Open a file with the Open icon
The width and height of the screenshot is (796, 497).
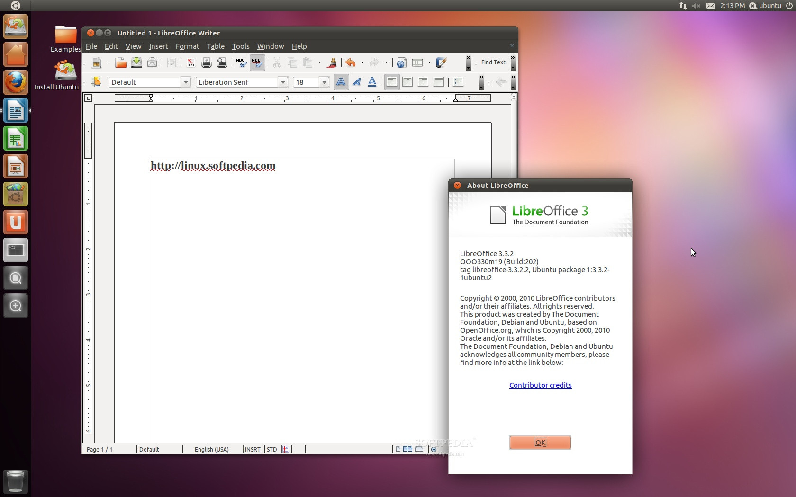[120, 62]
